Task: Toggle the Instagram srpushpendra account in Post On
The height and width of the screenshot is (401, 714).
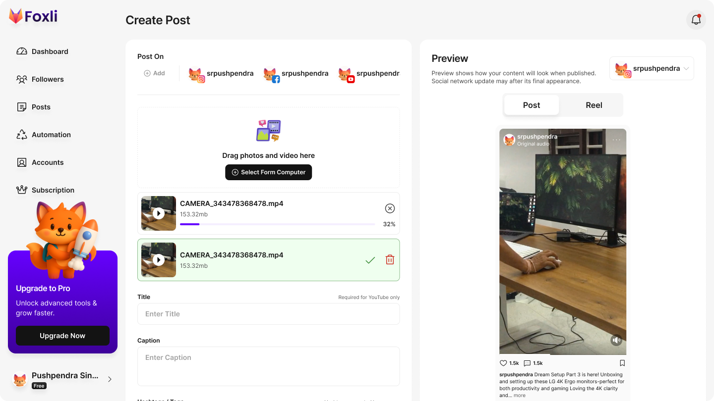Action: 221,74
